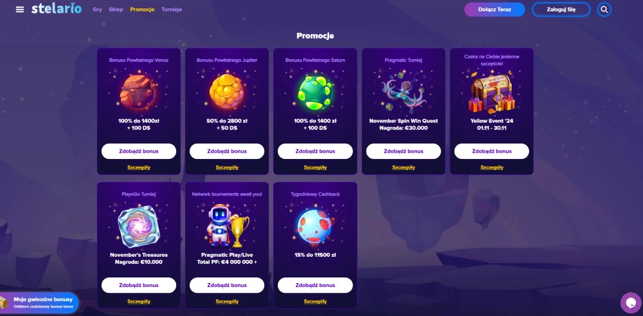
Task: Open the live chat bubble icon
Action: (631, 303)
